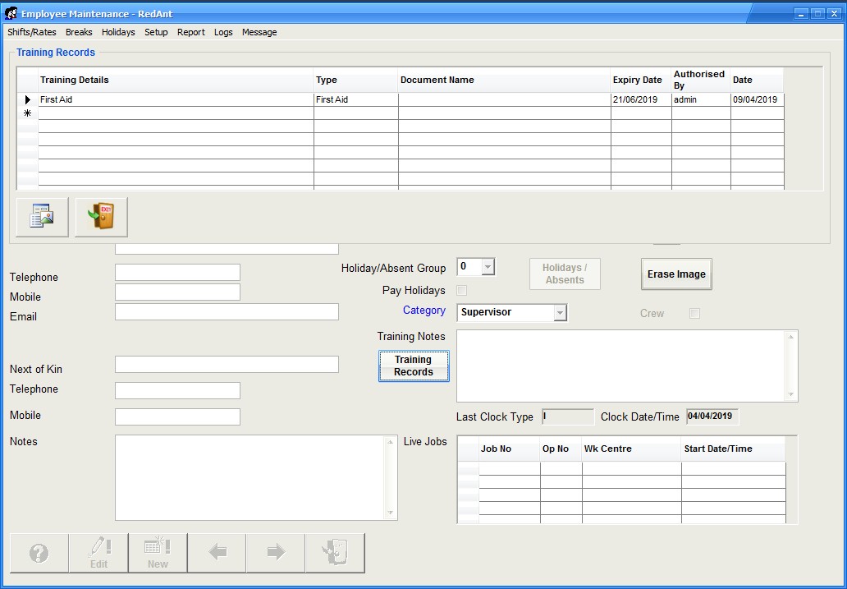847x589 pixels.
Task: Toggle the Crew checkbox
Action: [694, 314]
